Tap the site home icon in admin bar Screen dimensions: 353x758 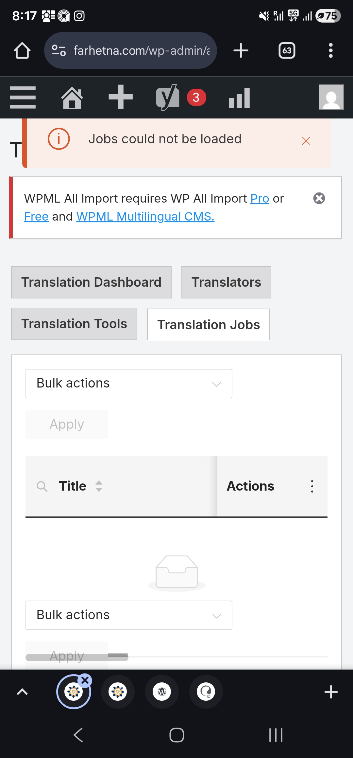(x=72, y=98)
